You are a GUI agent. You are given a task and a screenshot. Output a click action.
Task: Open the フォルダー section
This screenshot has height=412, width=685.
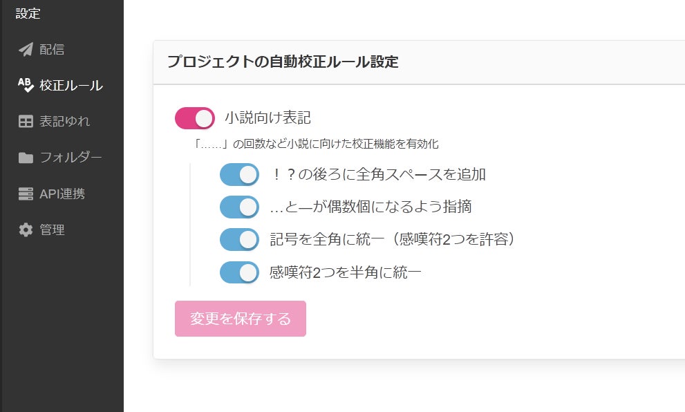click(x=71, y=158)
